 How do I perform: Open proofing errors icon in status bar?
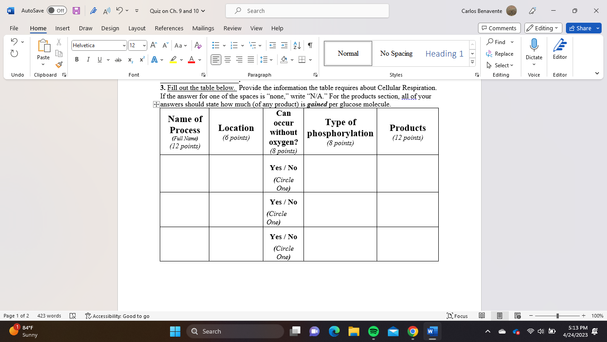click(x=73, y=316)
